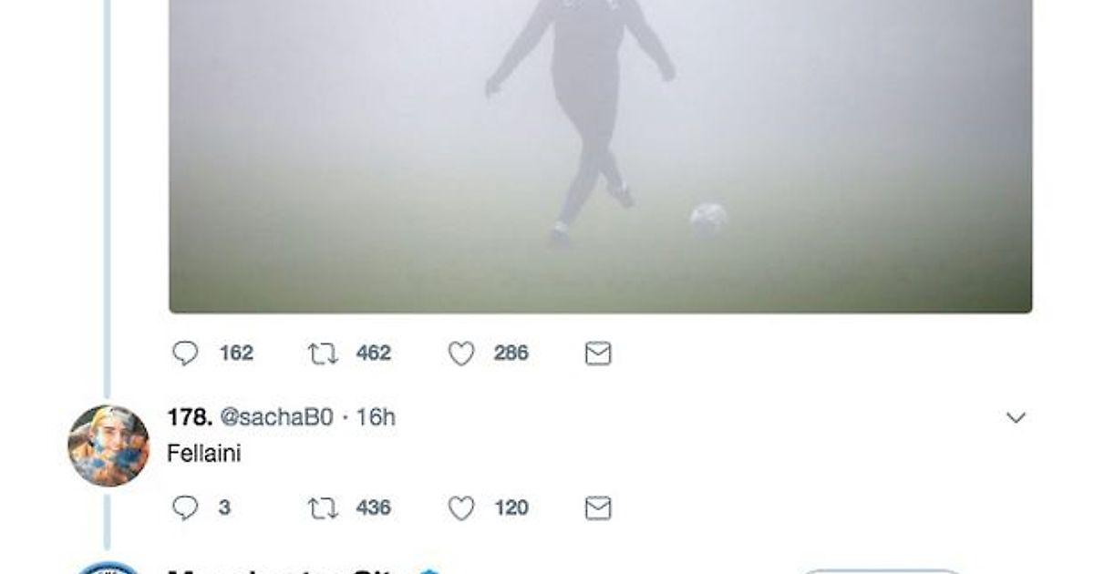Like the foggy photo tweet with the heart
1094x574 pixels.
pos(461,354)
